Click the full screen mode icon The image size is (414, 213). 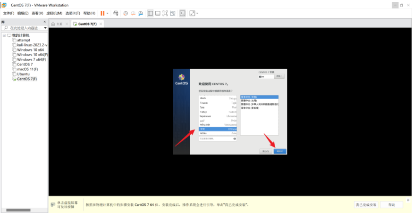pos(165,13)
